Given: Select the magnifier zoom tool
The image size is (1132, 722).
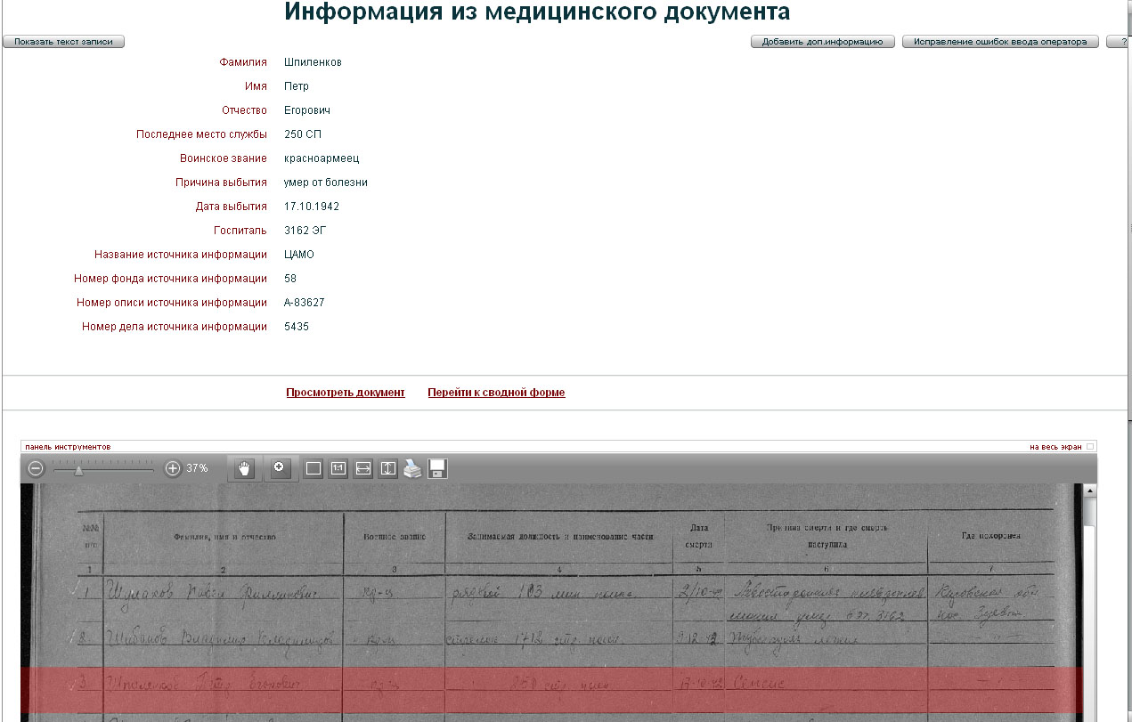Looking at the screenshot, I should (280, 468).
